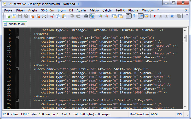Click the Close All documents icon
191x119 pixels.
(x=38, y=16)
